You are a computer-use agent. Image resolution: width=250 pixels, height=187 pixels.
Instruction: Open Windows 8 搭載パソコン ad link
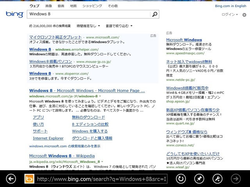tap(51, 62)
